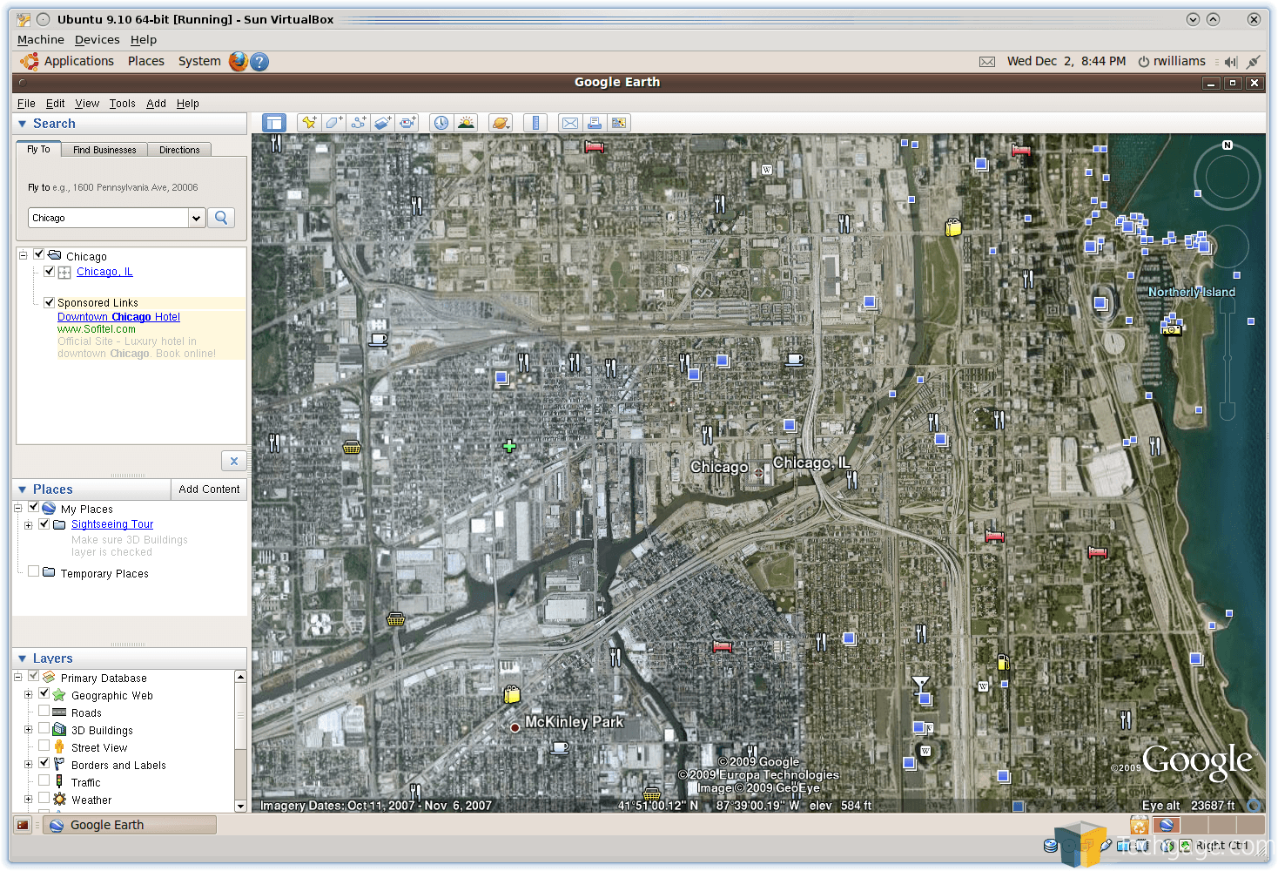The height and width of the screenshot is (871, 1278).
Task: Open mail indicator in top panel
Action: click(987, 62)
